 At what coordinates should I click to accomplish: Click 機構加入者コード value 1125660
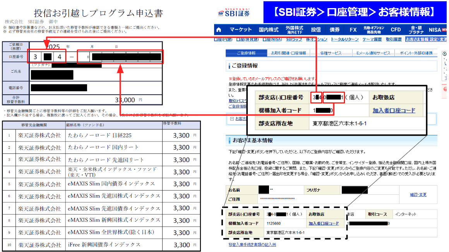point(274,223)
